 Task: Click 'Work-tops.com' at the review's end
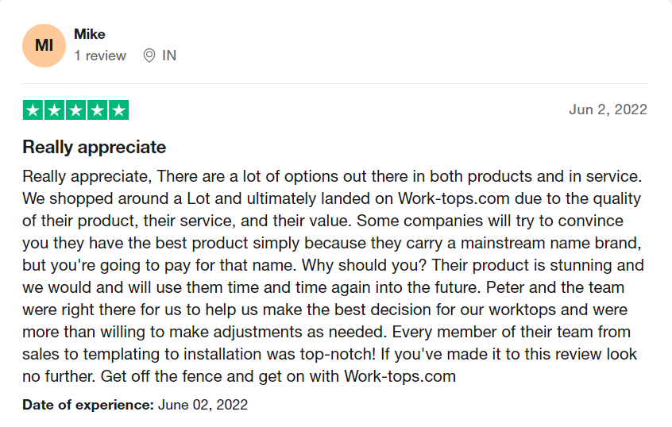pyautogui.click(x=400, y=376)
